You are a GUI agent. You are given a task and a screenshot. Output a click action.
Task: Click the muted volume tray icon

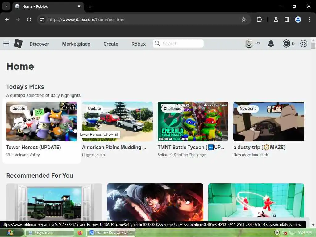[x=284, y=233]
